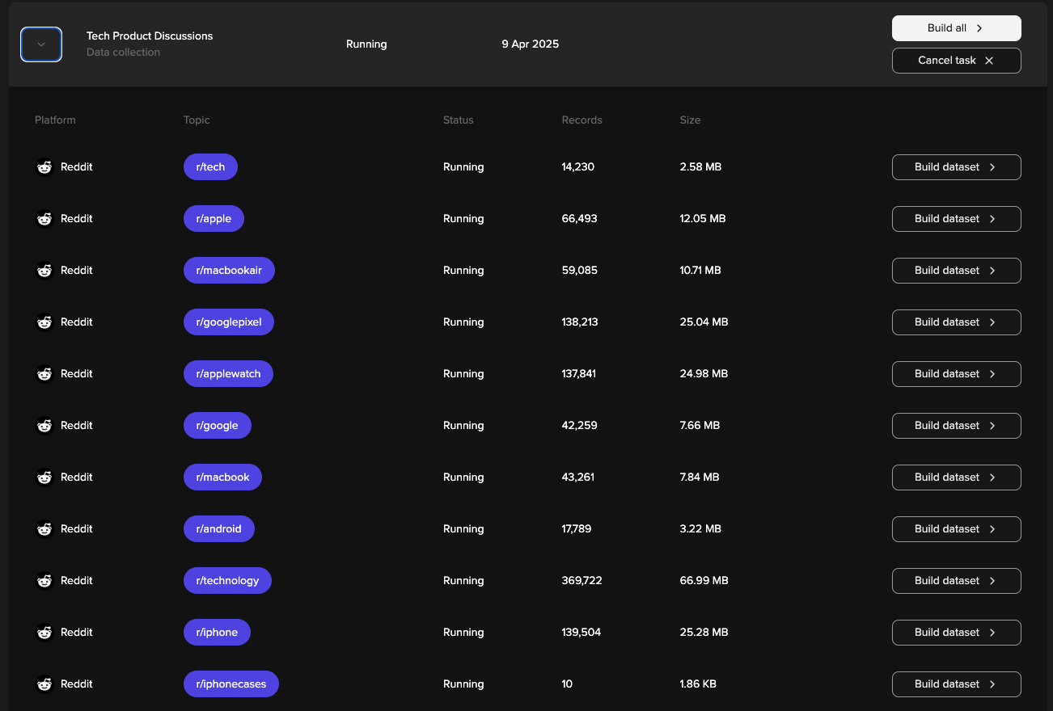1053x711 pixels.
Task: Select the r/applewatch topic pill
Action: [228, 374]
